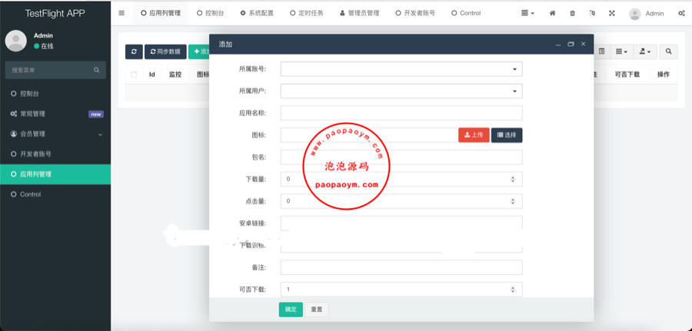Click the green 确定 confirm button
The image size is (692, 331).
[291, 309]
